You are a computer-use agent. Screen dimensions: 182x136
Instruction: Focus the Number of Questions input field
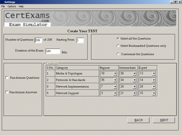38,40
